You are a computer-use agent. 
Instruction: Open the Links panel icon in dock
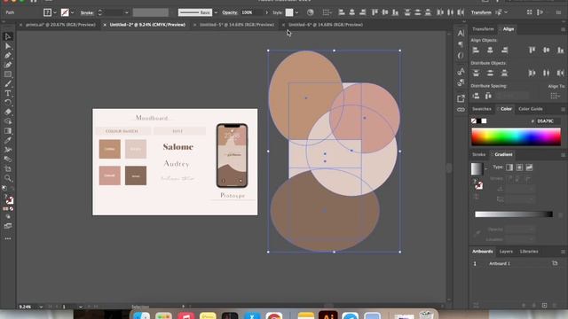tap(461, 109)
